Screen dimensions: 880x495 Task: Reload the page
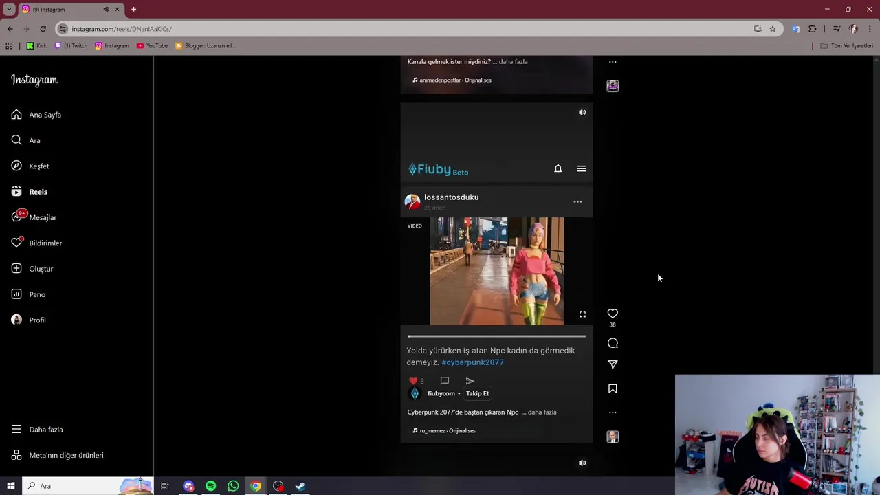click(43, 29)
